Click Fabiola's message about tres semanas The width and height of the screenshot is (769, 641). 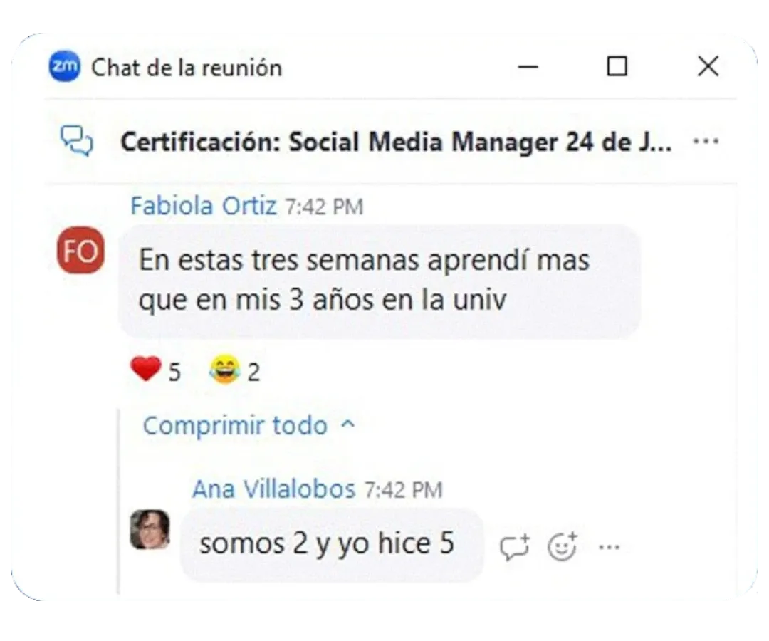coord(380,281)
